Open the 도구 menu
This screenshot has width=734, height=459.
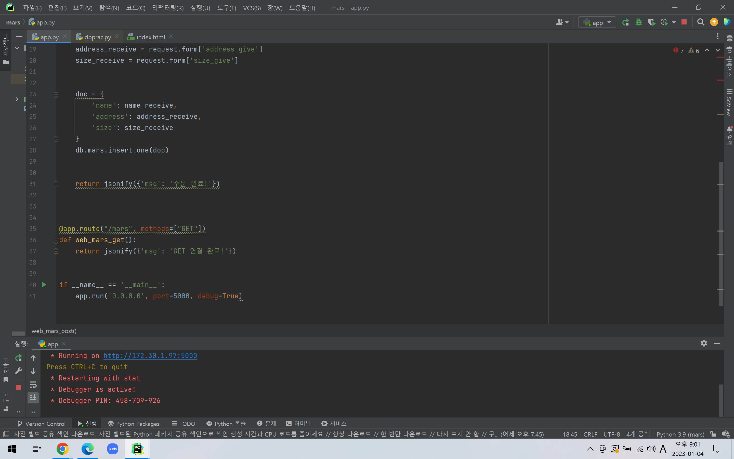click(226, 8)
